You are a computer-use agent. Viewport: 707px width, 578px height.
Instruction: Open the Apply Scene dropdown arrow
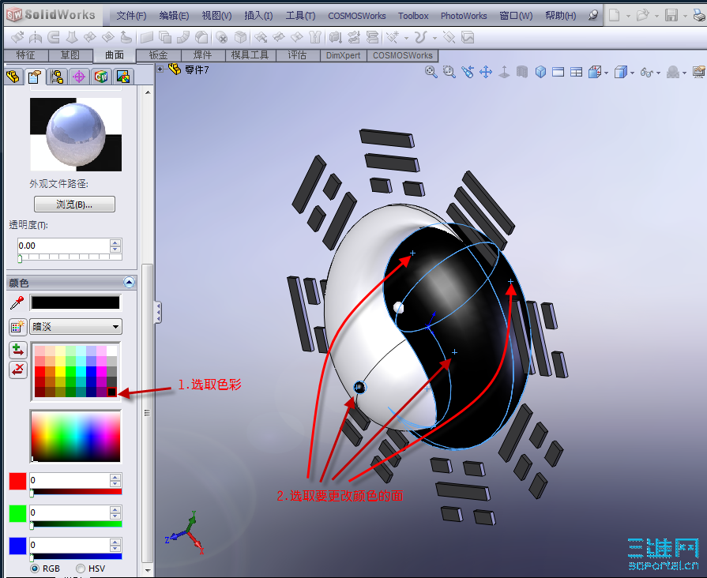tap(685, 73)
